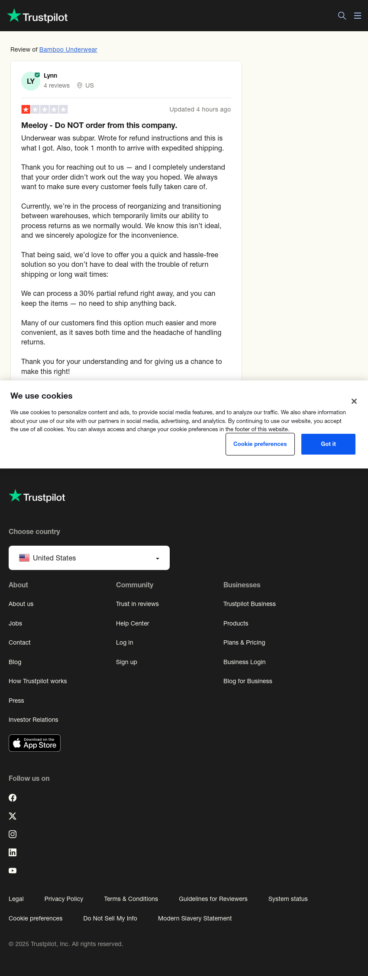The image size is (368, 976).
Task: Open Contact footer link
Action: point(20,642)
